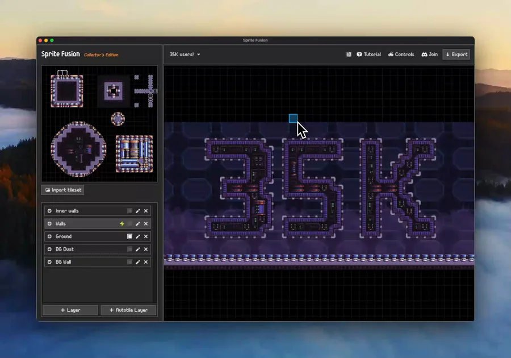The image size is (511, 358).
Task: Click the Sprite Fusion logo text
Action: click(x=61, y=54)
